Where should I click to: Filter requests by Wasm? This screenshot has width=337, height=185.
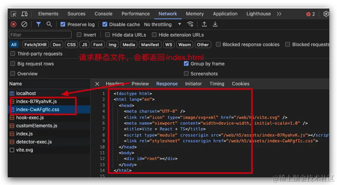point(185,45)
